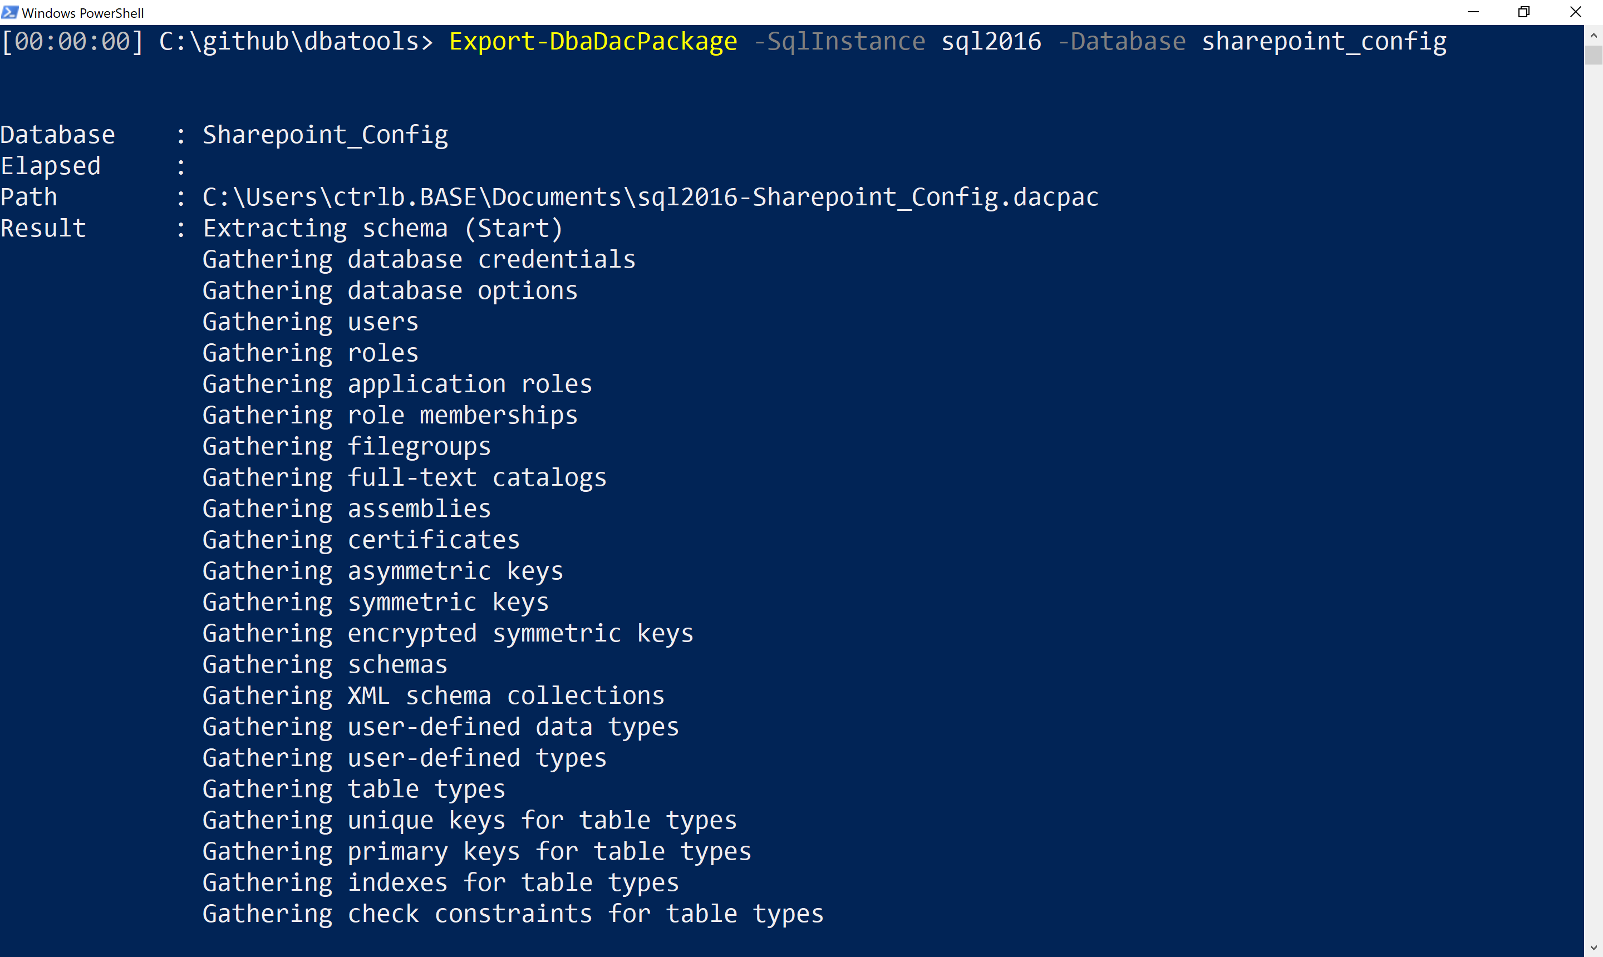
Task: Click the Windows PowerShell title text
Action: [82, 12]
